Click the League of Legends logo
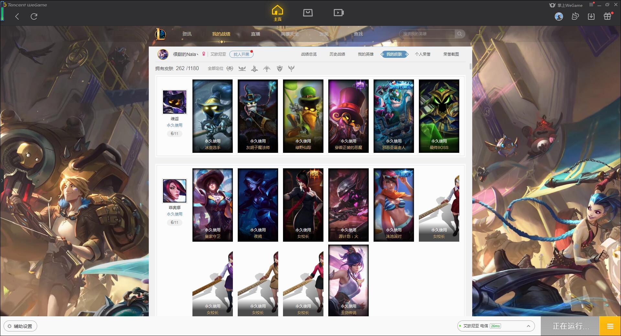This screenshot has width=621, height=336. [x=160, y=34]
